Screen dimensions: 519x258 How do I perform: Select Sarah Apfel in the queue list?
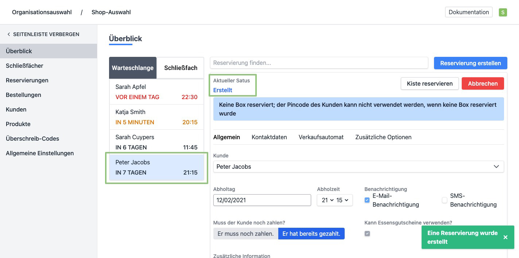156,92
